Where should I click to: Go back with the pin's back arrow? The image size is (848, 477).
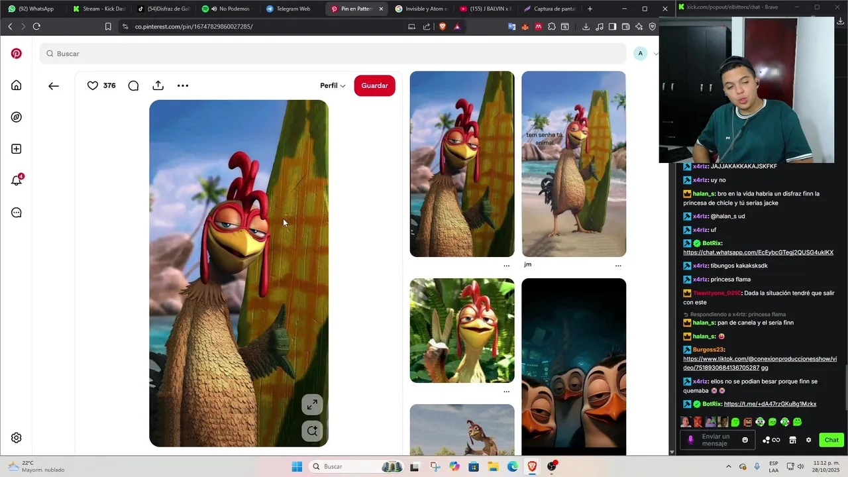tap(54, 85)
